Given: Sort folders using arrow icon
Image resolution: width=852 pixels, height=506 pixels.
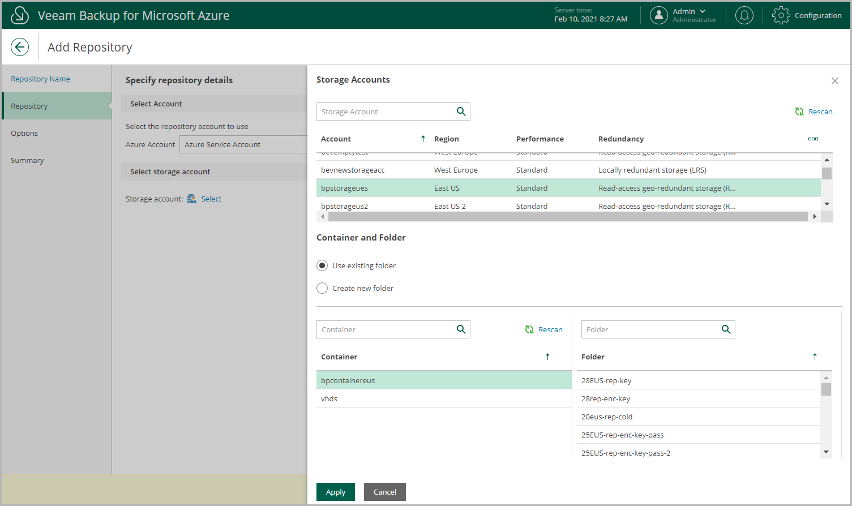Looking at the screenshot, I should pos(815,357).
